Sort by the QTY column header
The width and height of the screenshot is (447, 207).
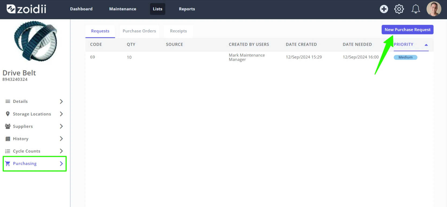click(x=131, y=45)
